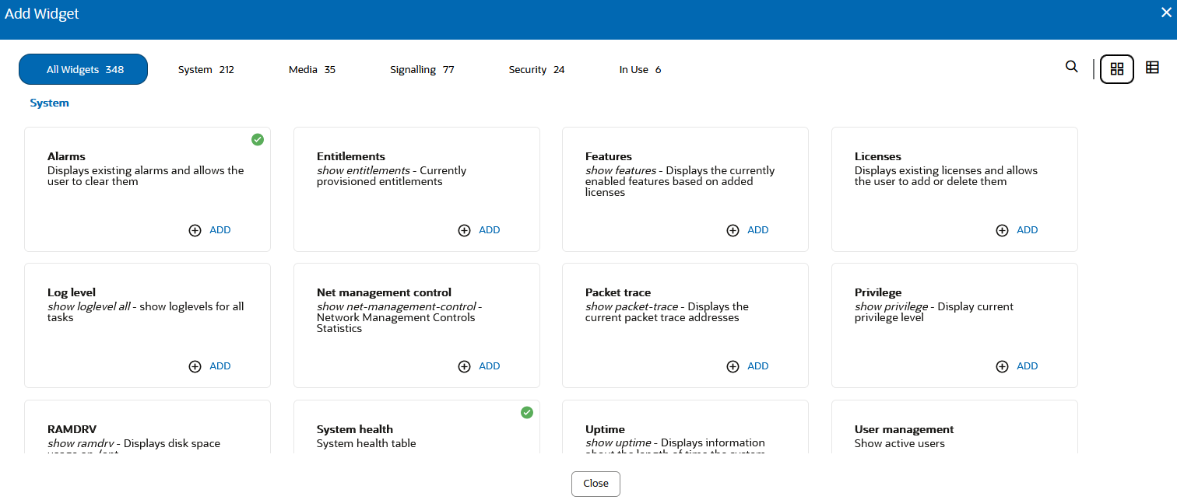
Task: Switch to table list view icon
Action: (x=1153, y=68)
